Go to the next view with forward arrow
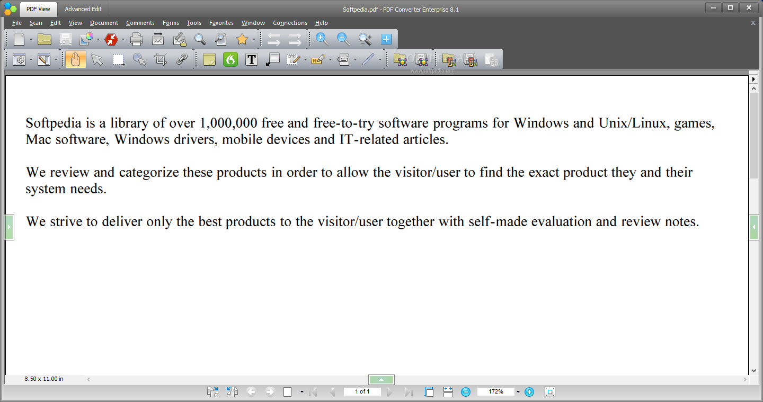Viewport: 763px width, 402px height. click(x=270, y=392)
